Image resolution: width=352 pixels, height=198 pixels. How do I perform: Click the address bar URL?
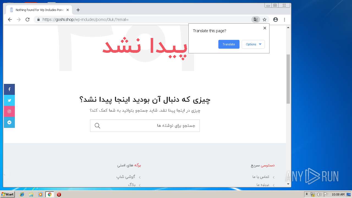click(86, 20)
